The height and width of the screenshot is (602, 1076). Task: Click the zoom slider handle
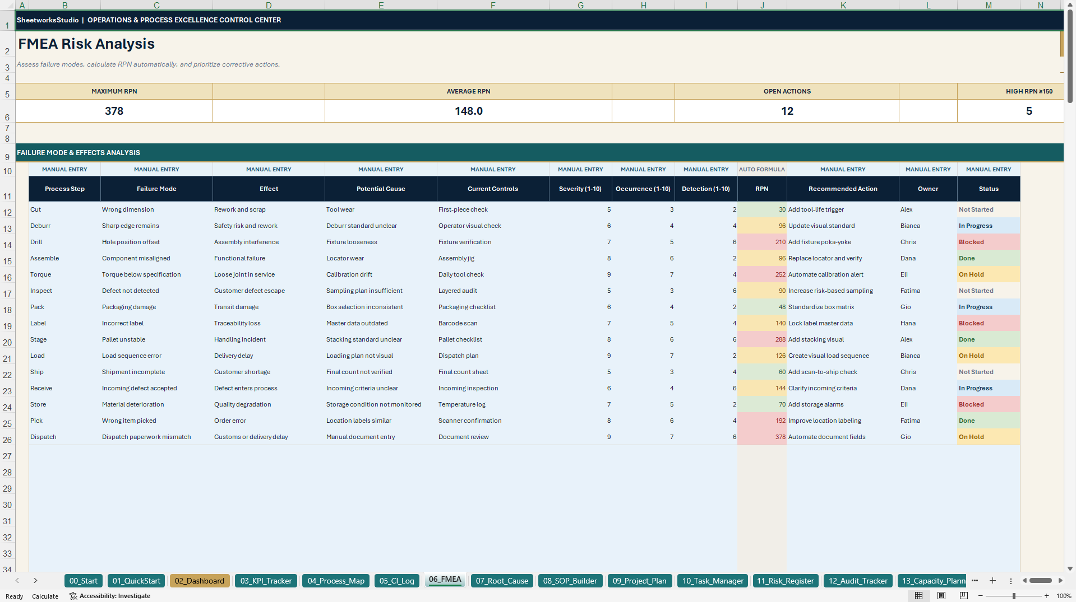1014,596
